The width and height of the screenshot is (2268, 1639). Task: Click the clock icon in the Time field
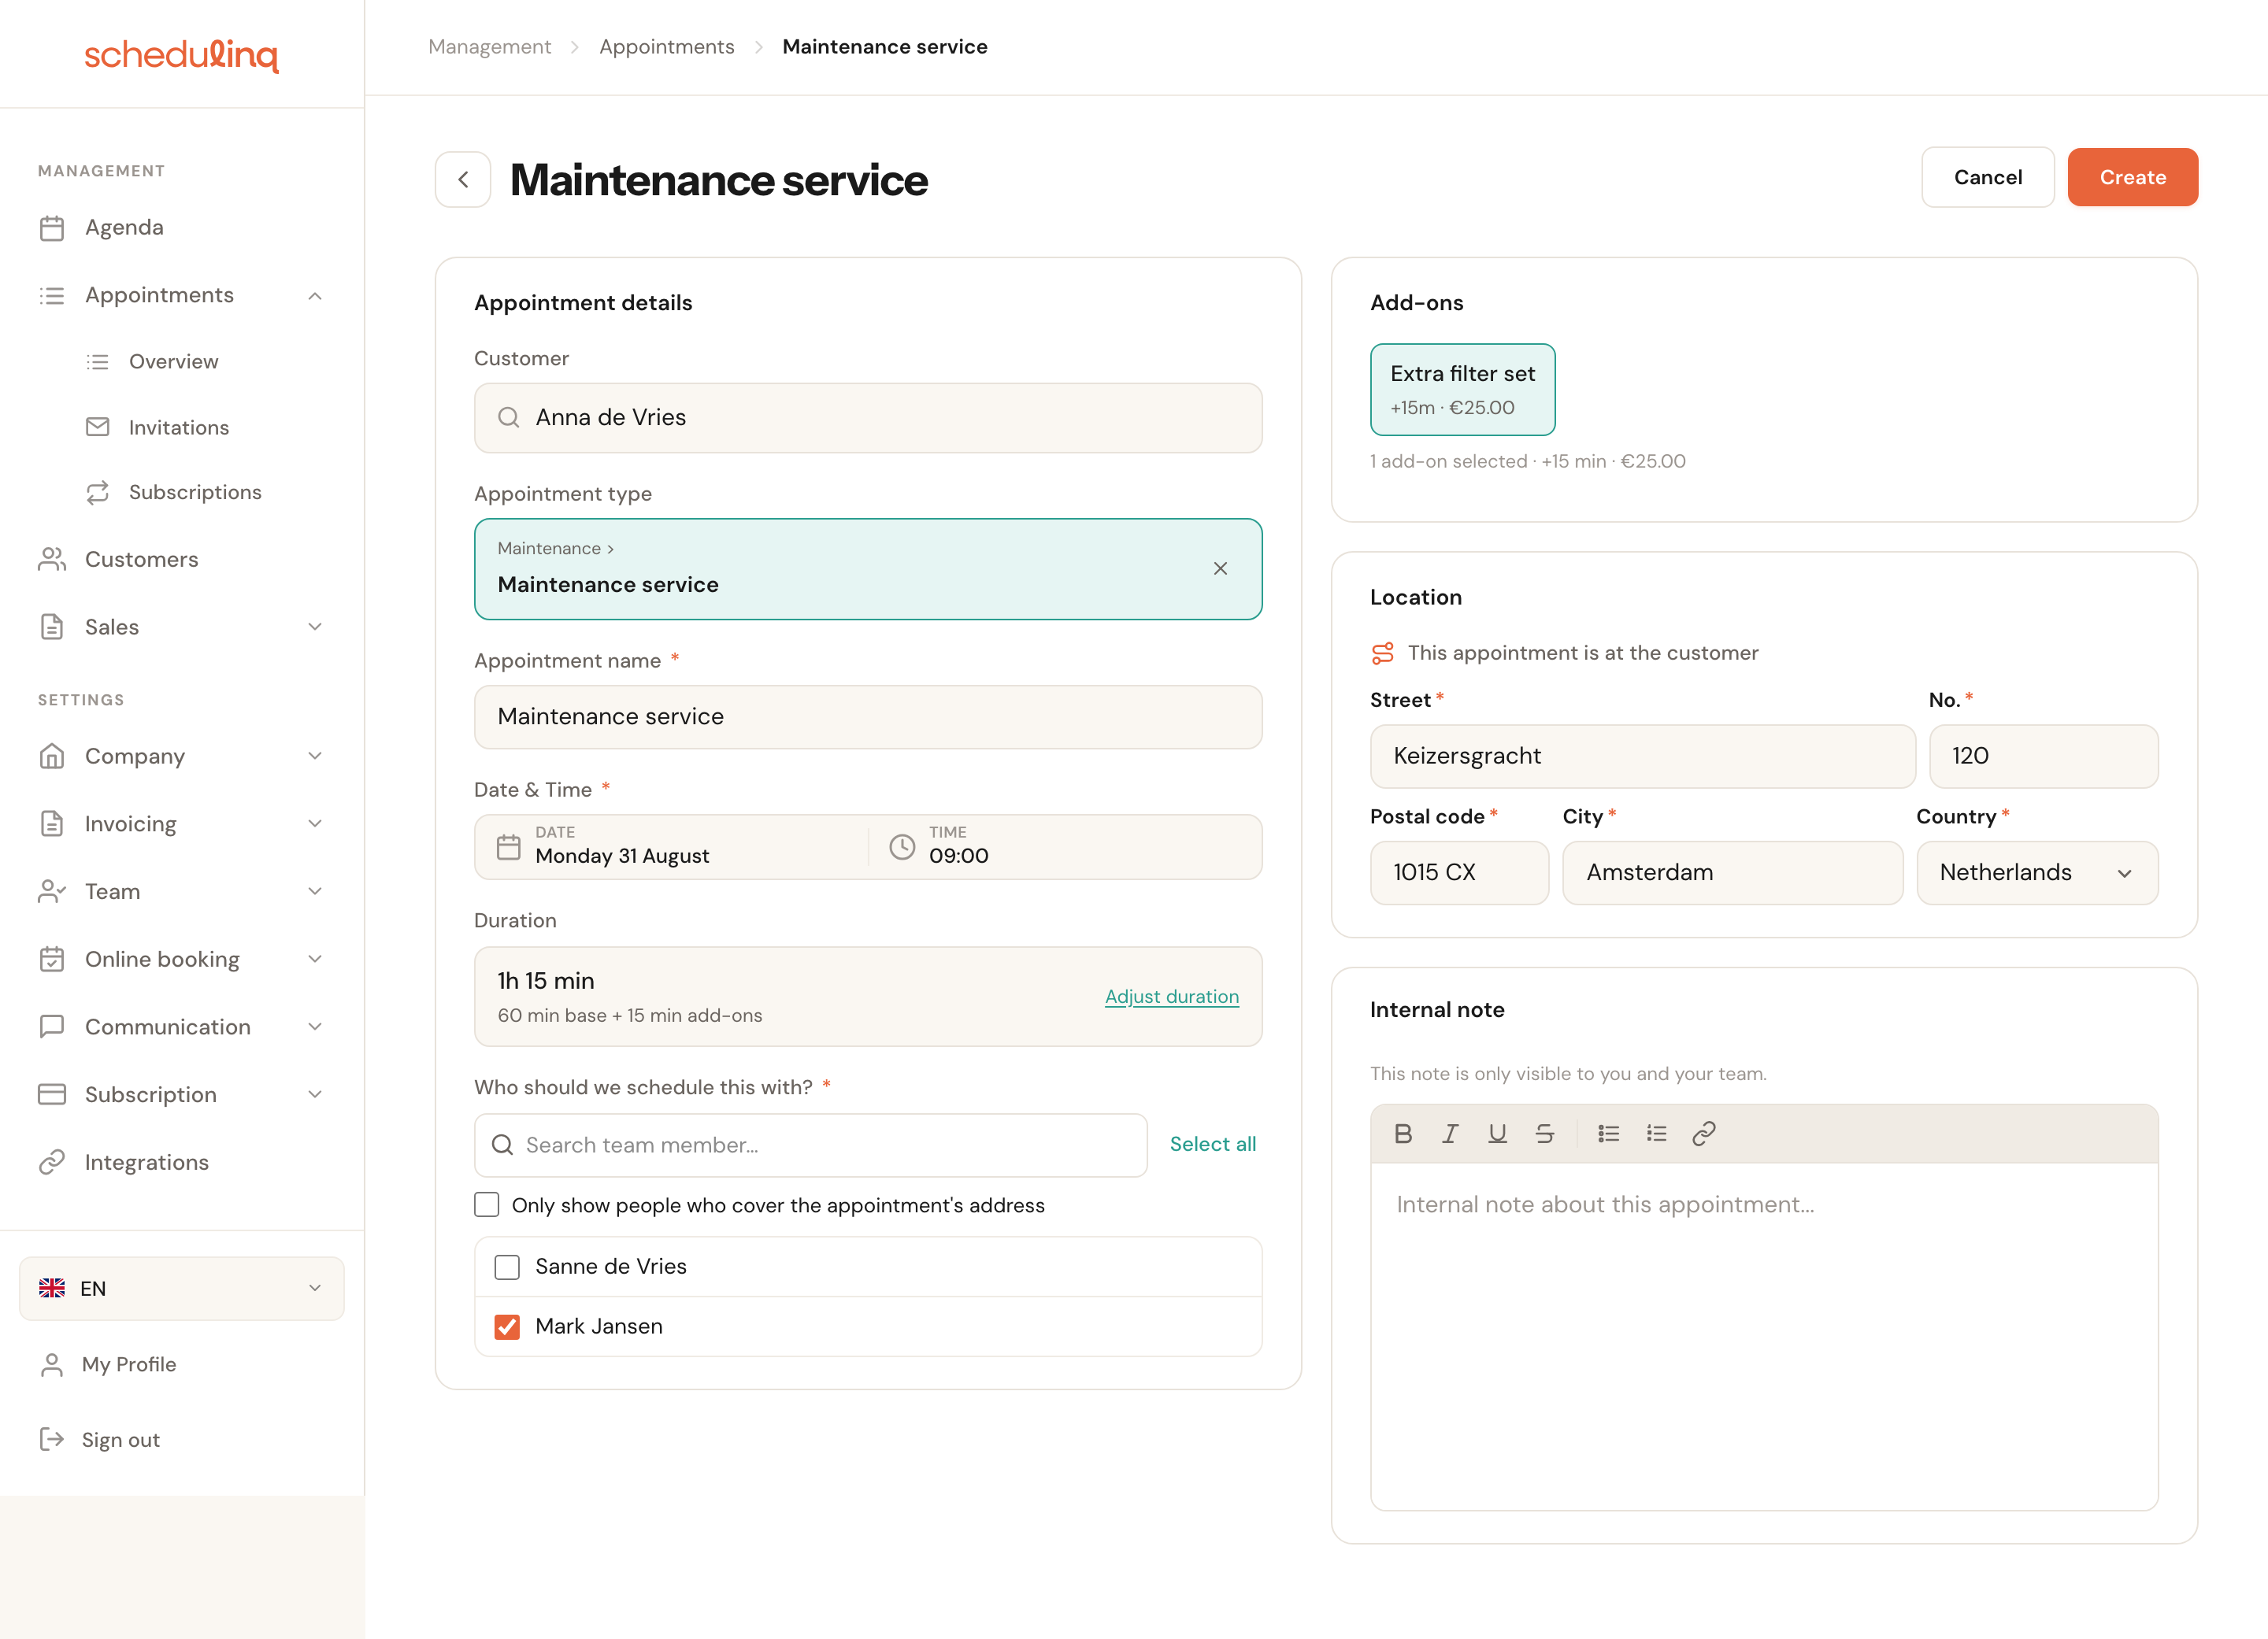(902, 848)
